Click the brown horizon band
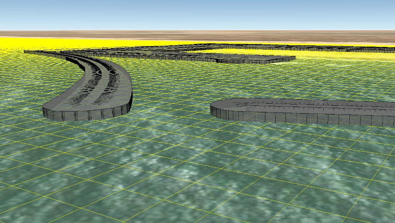Image resolution: width=395 pixels, height=223 pixels. [x=197, y=35]
